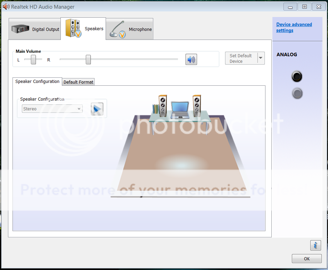Image resolution: width=328 pixels, height=270 pixels.
Task: Play the speaker configuration test sound
Action: point(97,109)
